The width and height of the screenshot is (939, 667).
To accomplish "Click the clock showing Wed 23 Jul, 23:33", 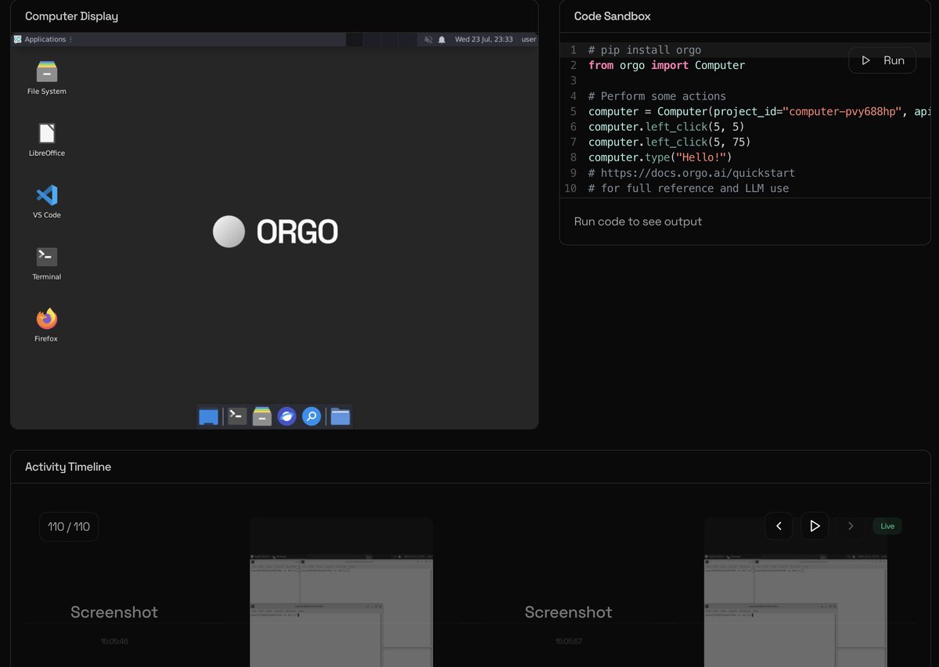I will [x=484, y=39].
